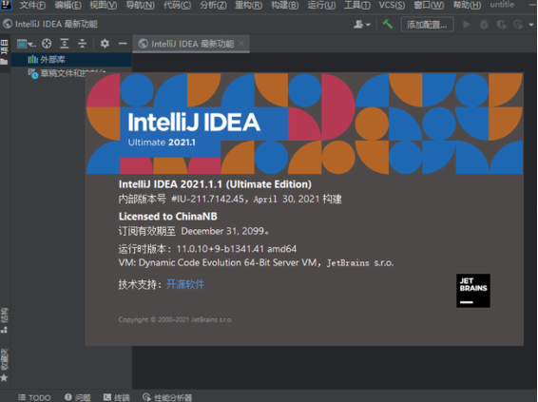Expand the run options dropdown arrow

pyautogui.click(x=531, y=25)
